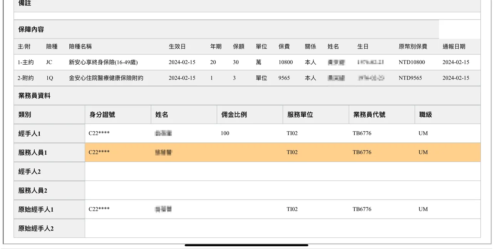Click the 業務員資料 section header
Viewport: 493px width, 249px height.
34,96
